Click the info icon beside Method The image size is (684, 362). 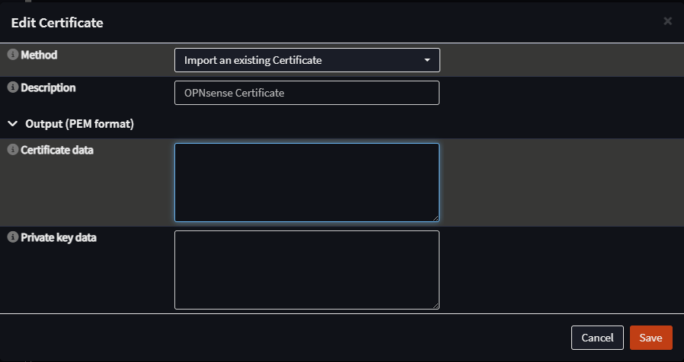click(13, 56)
